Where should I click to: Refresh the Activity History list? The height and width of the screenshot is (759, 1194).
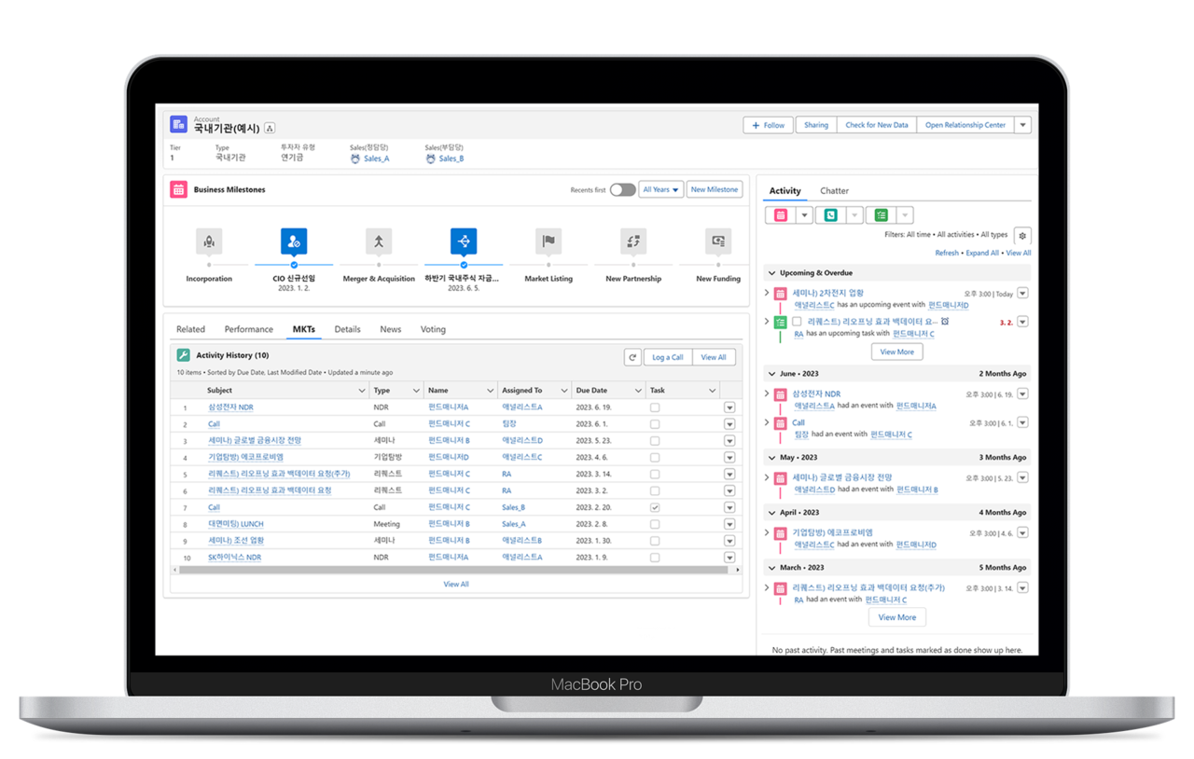(x=632, y=357)
